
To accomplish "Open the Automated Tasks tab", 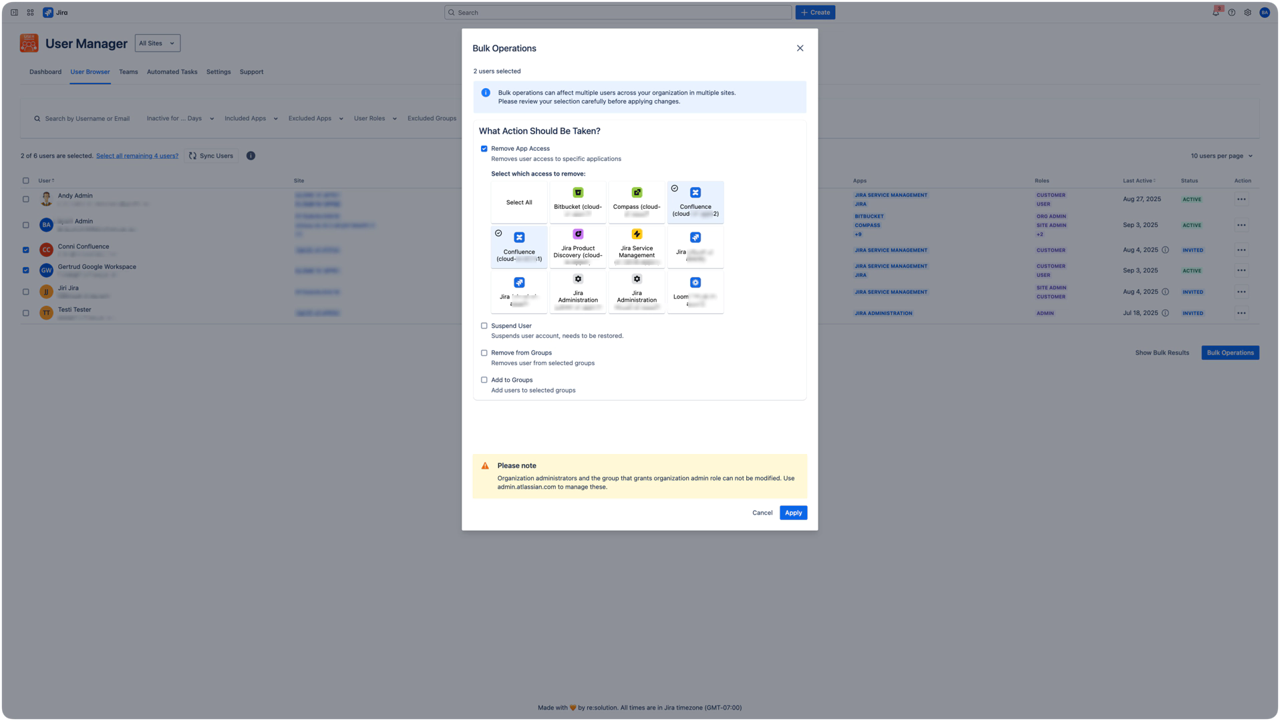I will tap(172, 72).
